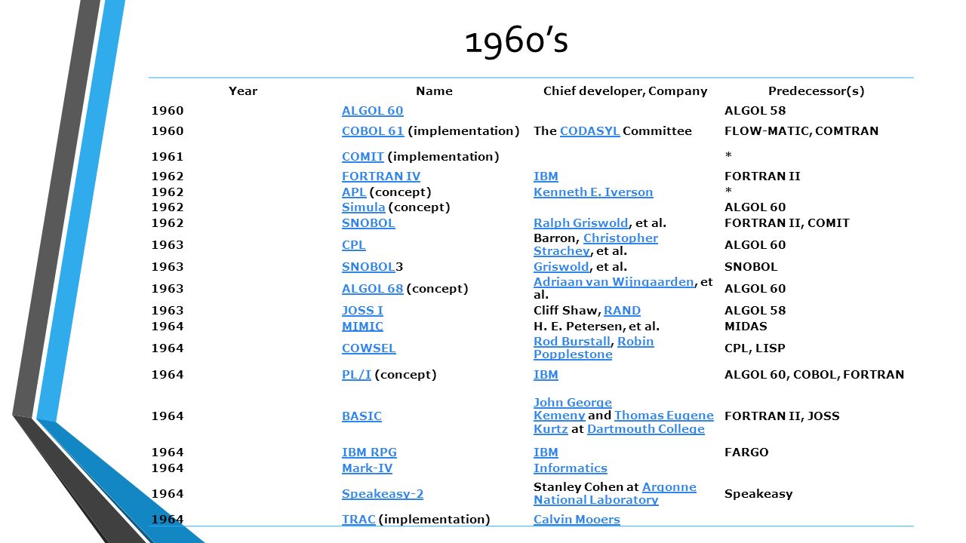Open the ALGOL 60 link

pos(372,111)
